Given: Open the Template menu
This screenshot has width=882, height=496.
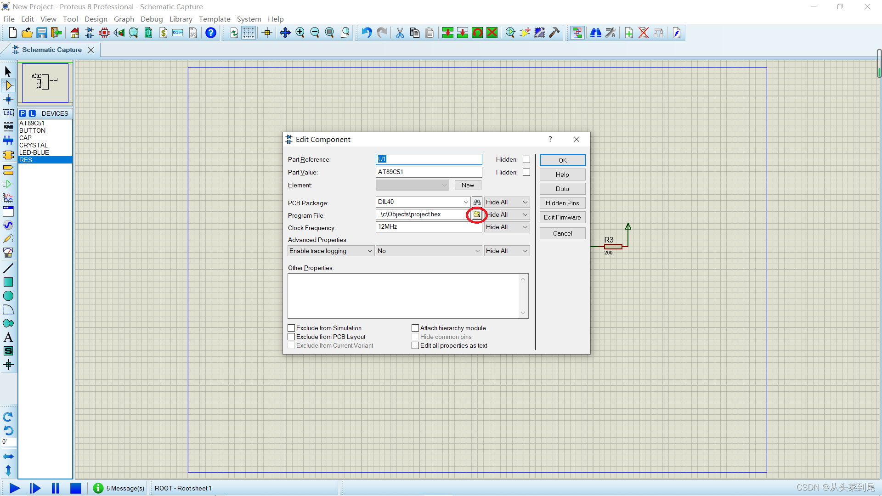Looking at the screenshot, I should pyautogui.click(x=215, y=19).
